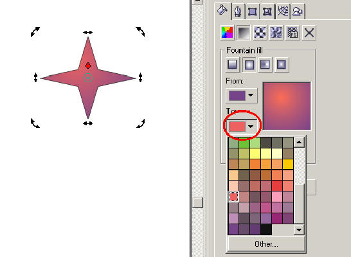Open the To color dropdown arrow

[x=251, y=127]
